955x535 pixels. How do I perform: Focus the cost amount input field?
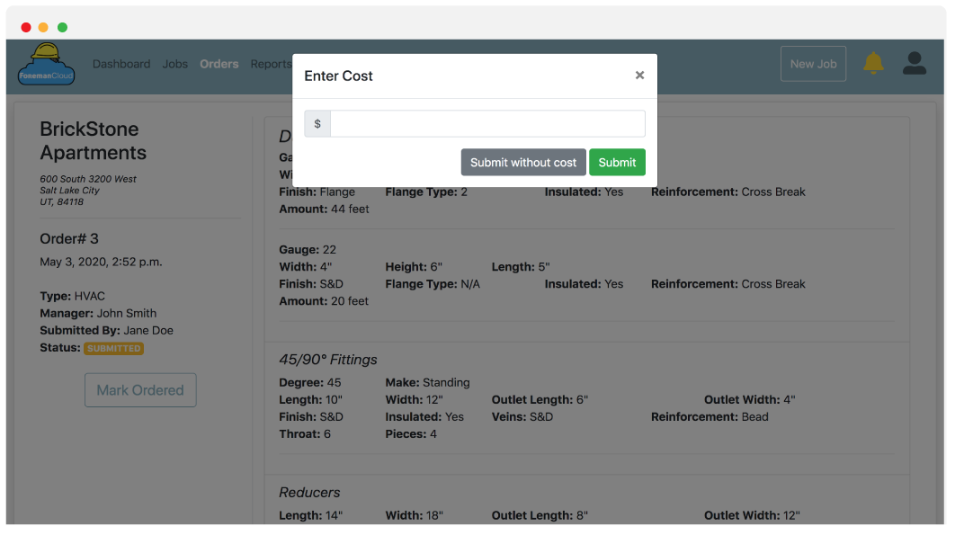(487, 124)
